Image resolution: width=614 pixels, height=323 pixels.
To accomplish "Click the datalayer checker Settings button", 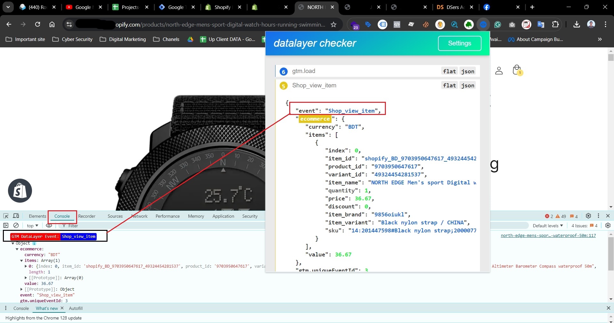I will 459,43.
